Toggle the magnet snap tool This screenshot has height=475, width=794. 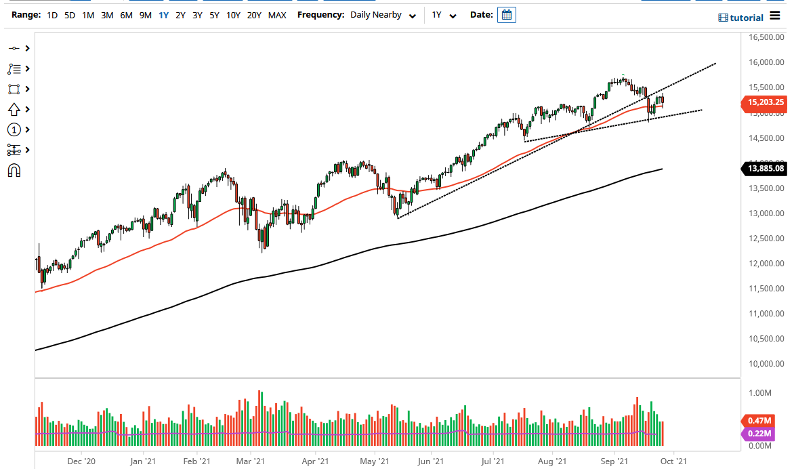point(15,170)
